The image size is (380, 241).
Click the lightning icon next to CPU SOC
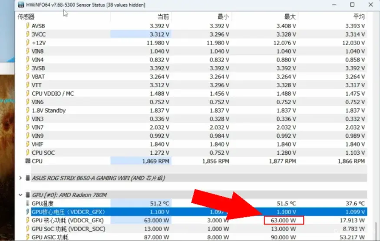pos(28,153)
